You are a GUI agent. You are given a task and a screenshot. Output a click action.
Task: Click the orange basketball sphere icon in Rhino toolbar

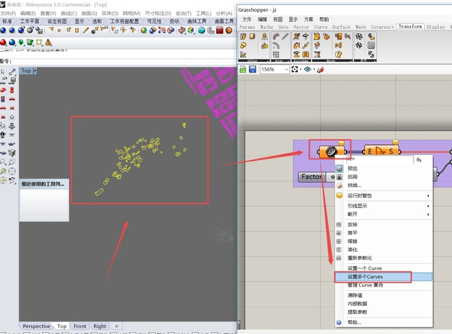[x=229, y=30]
